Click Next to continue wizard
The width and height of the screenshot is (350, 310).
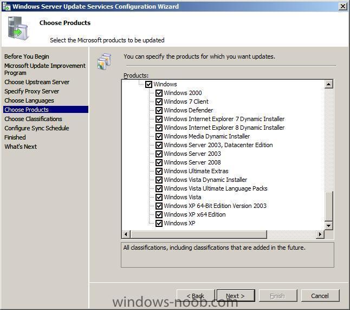(x=236, y=296)
